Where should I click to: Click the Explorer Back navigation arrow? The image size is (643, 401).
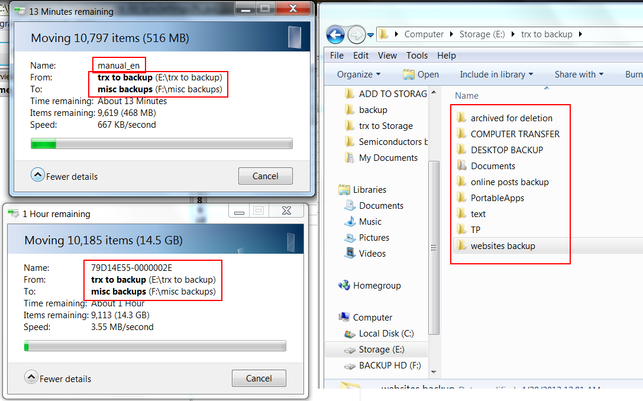click(x=335, y=35)
